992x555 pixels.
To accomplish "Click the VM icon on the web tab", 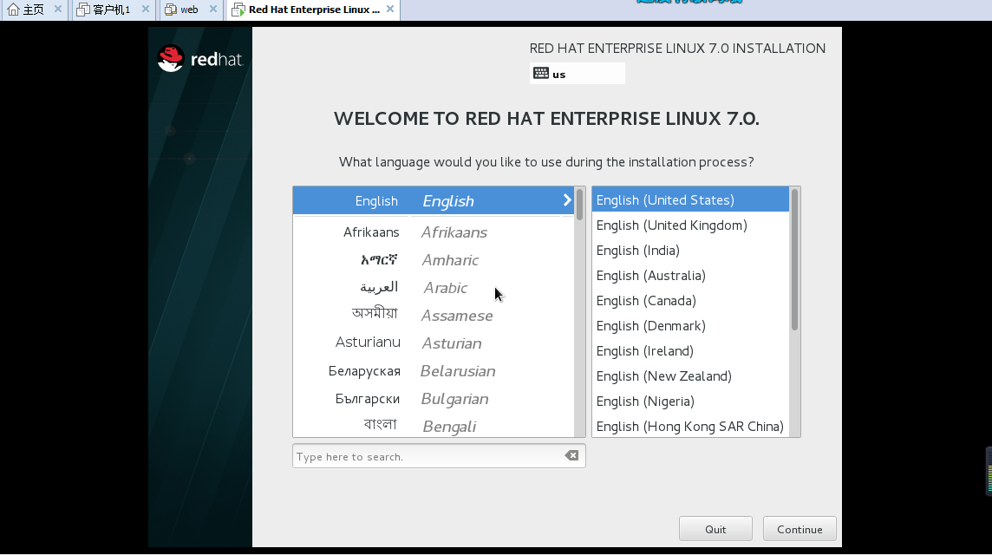I will pos(171,10).
